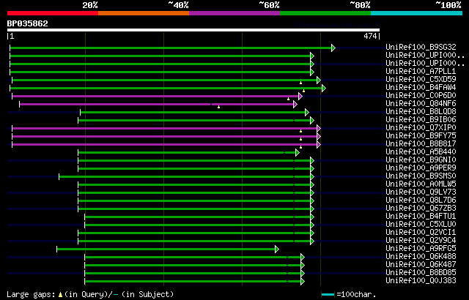This screenshot has width=469, height=300.
Task: Pick the UniRef100_Q6K487 subject name
Action: click(421, 265)
